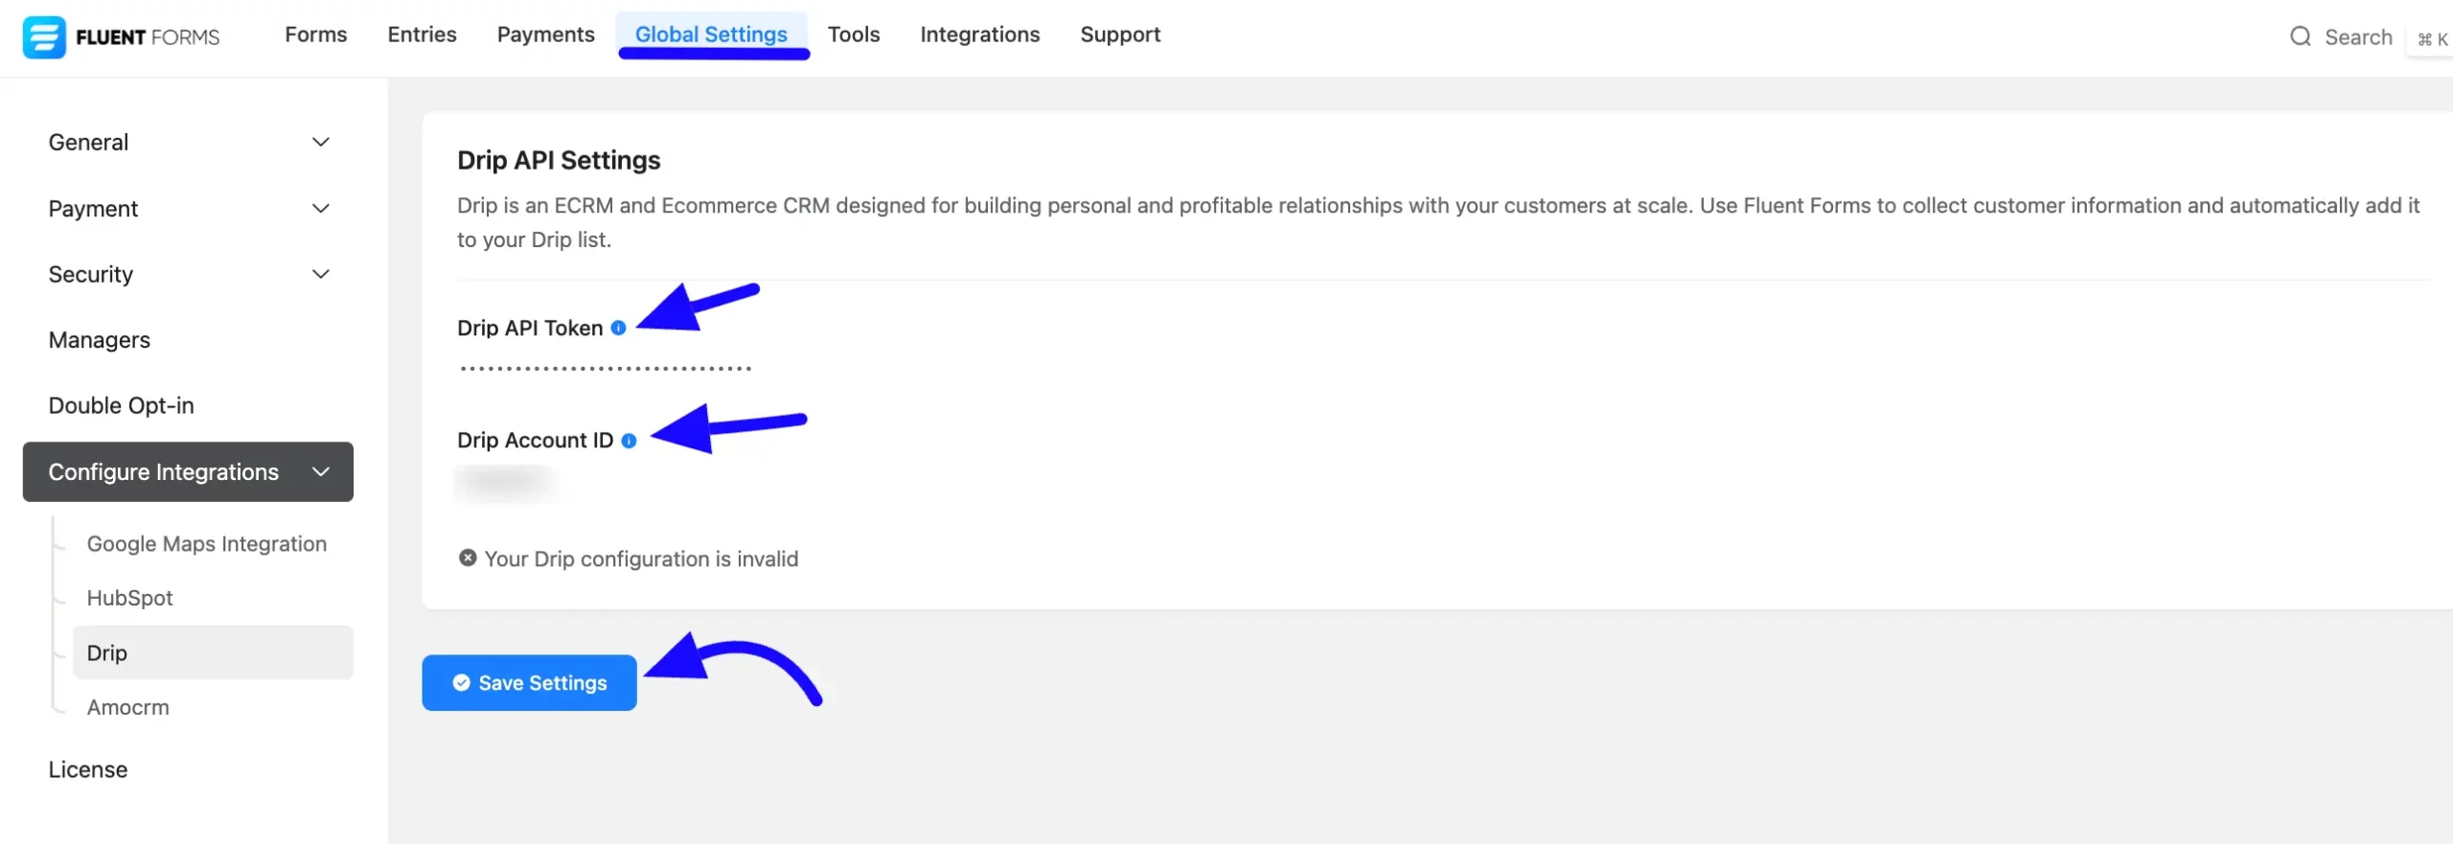Viewport: 2453px width, 844px height.
Task: Click the Drip API Settings heading
Action: click(x=559, y=160)
